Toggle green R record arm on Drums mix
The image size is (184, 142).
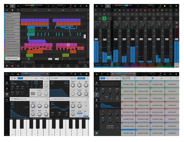pyautogui.click(x=104, y=18)
